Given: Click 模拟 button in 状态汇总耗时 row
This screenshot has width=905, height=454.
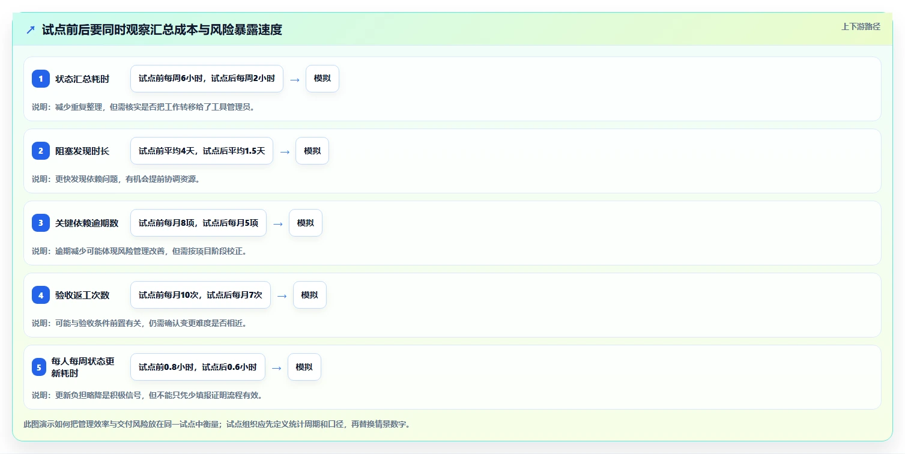Looking at the screenshot, I should pos(322,79).
